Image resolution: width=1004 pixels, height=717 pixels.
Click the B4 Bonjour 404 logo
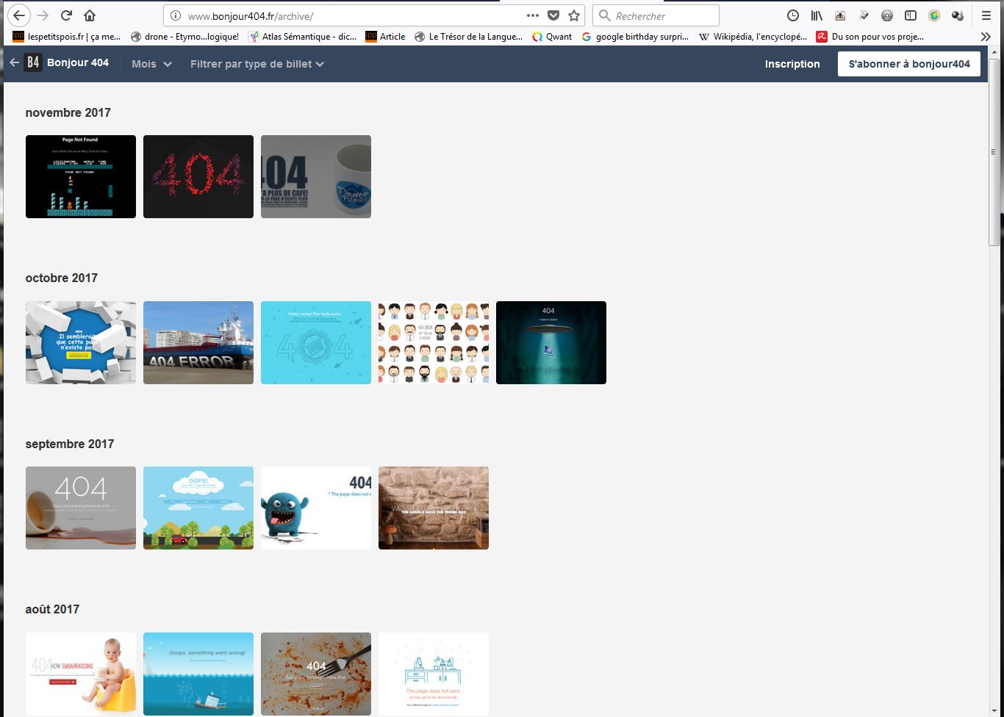[x=66, y=63]
